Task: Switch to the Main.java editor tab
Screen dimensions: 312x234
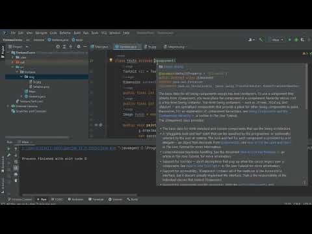Action: tap(99, 47)
